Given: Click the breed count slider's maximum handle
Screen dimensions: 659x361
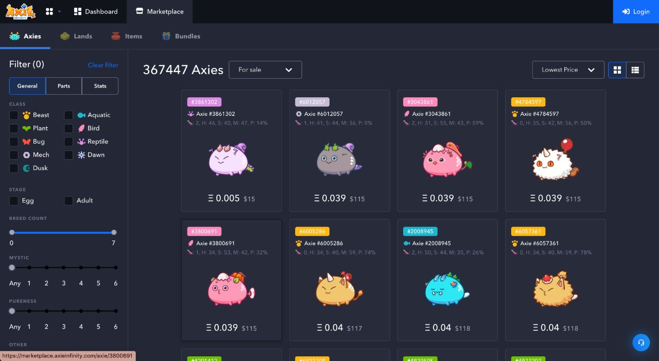Looking at the screenshot, I should 114,232.
